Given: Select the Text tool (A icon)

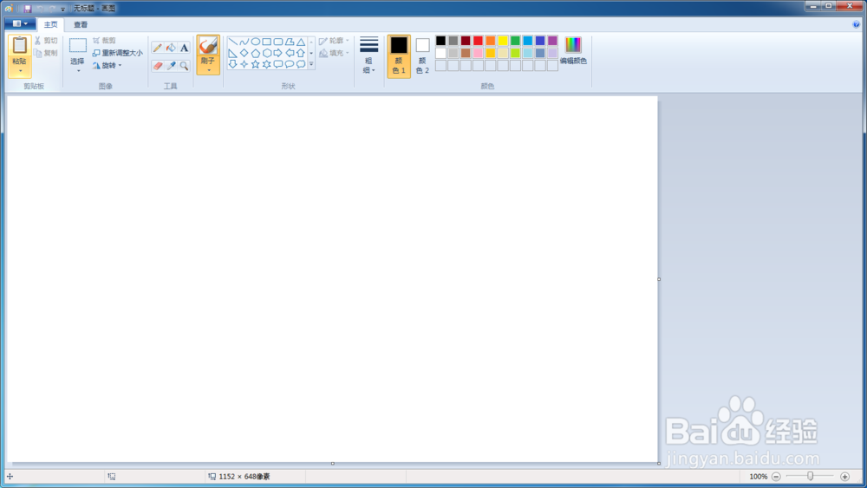Looking at the screenshot, I should pos(184,48).
